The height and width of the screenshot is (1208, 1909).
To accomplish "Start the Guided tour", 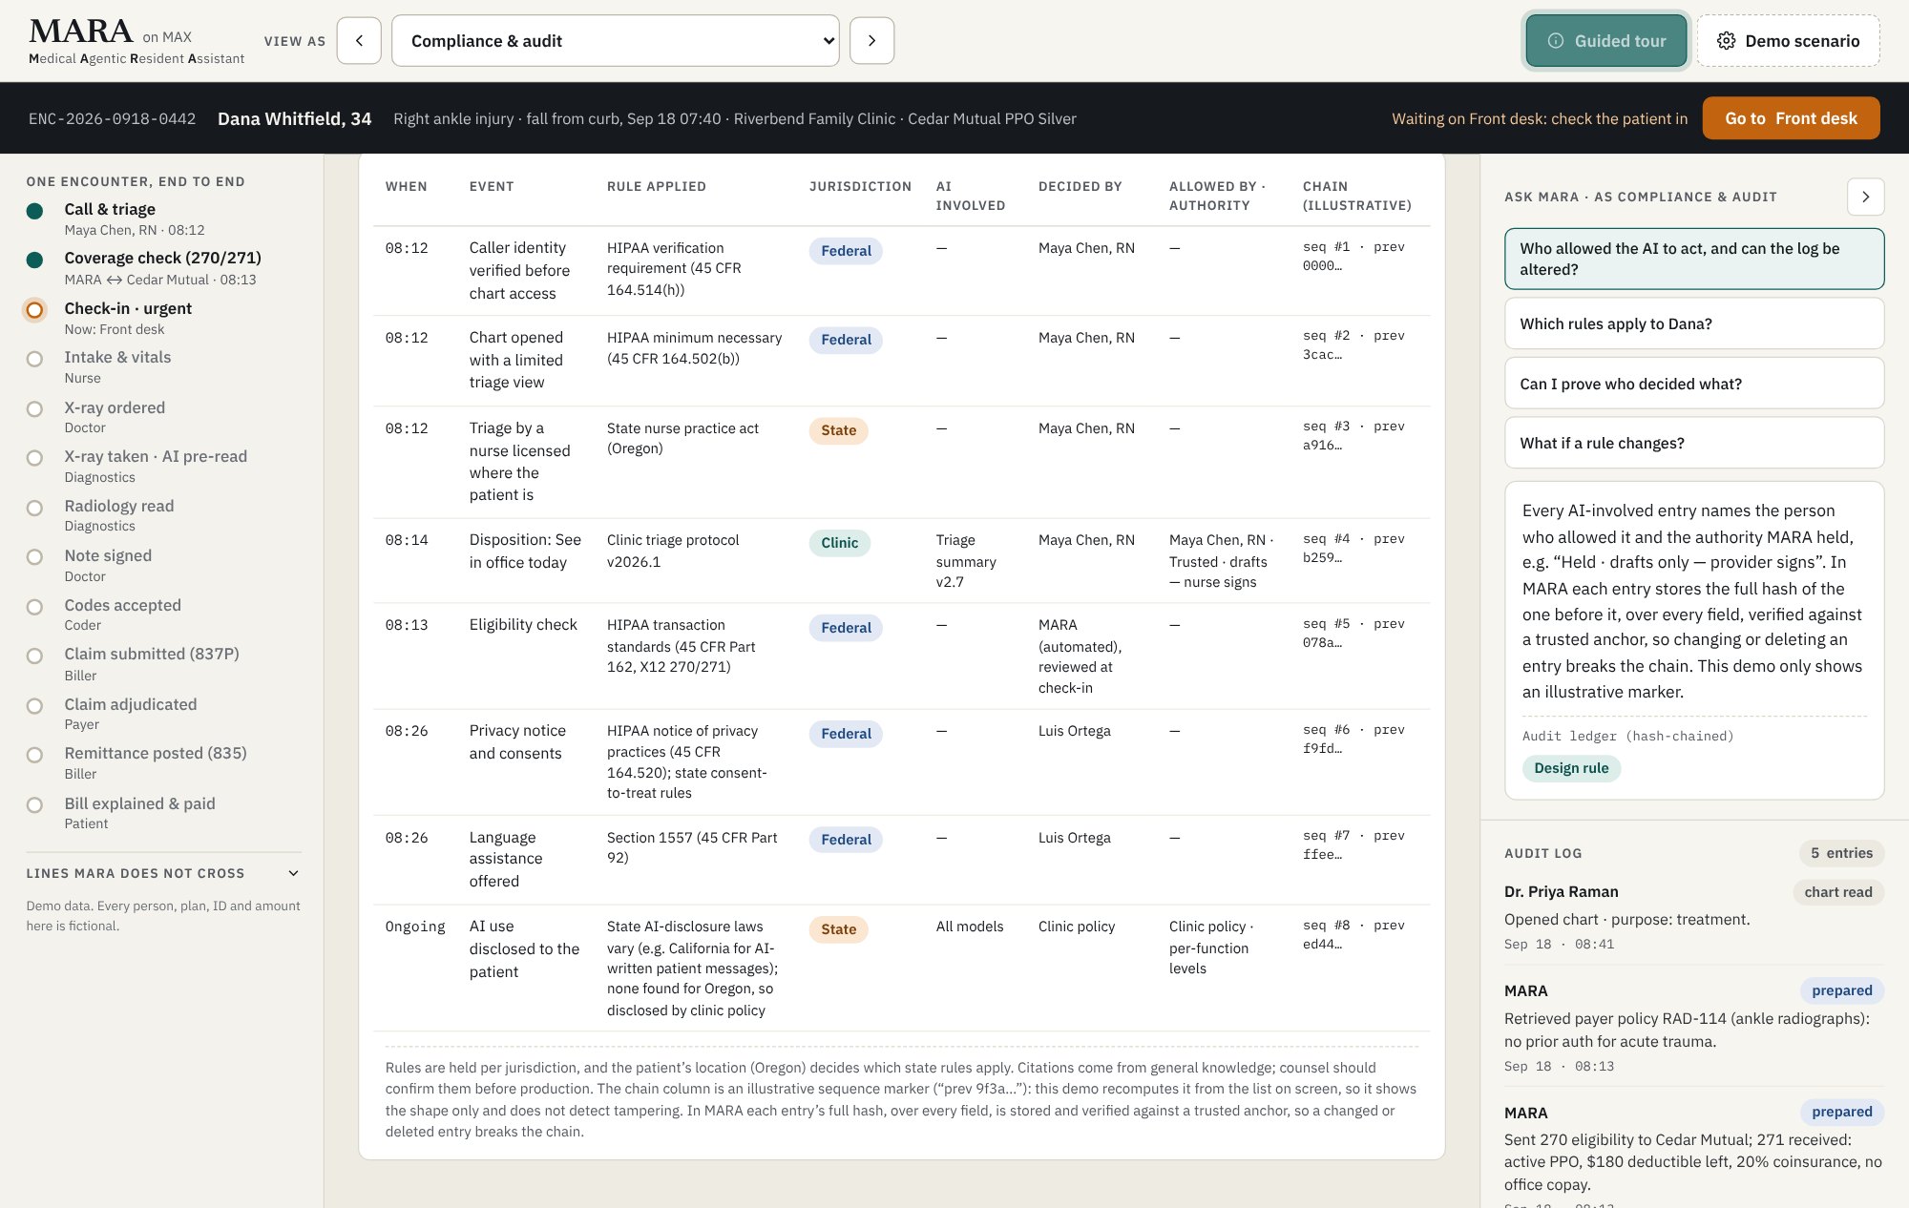I will [1605, 41].
